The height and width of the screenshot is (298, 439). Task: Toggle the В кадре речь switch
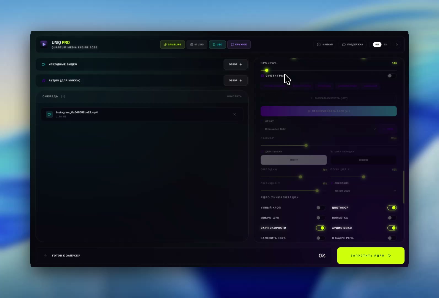click(x=392, y=238)
